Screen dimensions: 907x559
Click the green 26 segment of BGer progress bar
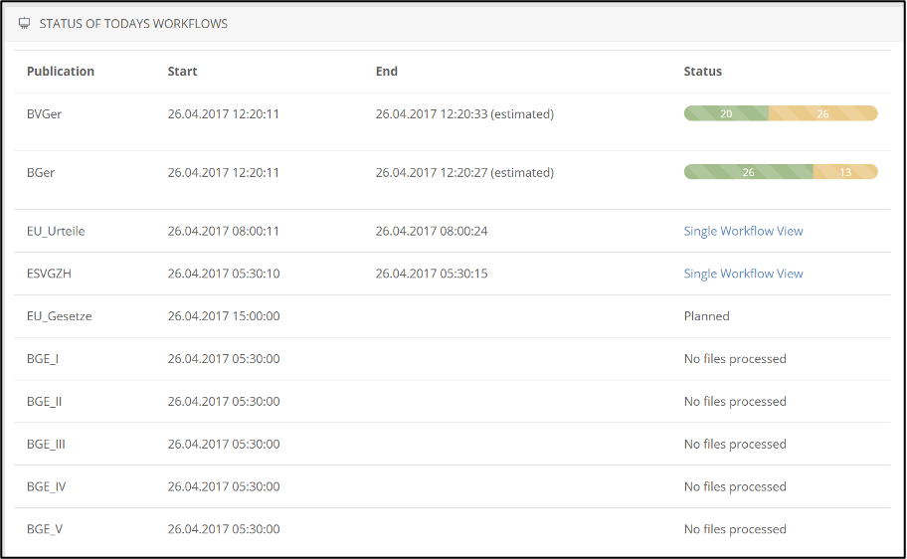point(749,172)
